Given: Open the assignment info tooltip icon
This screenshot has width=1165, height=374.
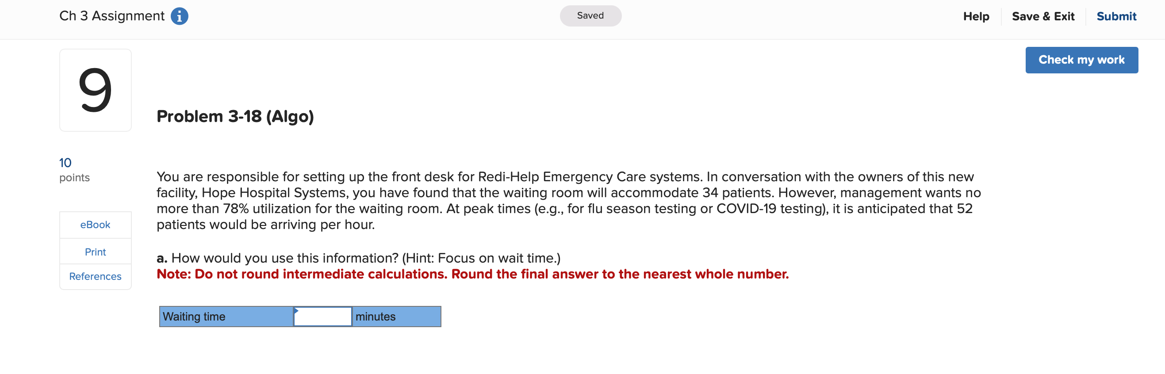Looking at the screenshot, I should (x=179, y=16).
